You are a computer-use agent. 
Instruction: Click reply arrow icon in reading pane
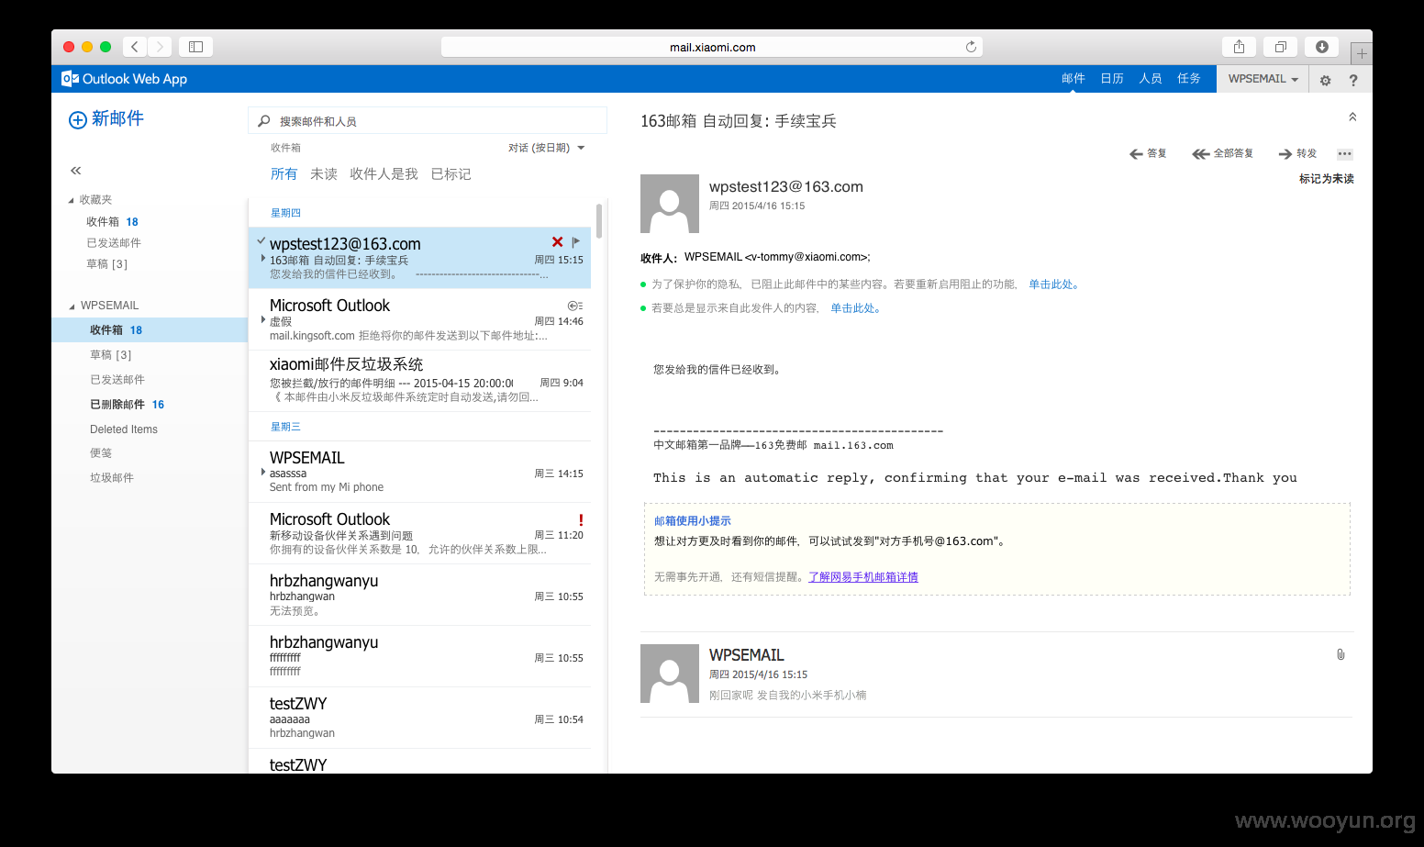click(x=1136, y=154)
